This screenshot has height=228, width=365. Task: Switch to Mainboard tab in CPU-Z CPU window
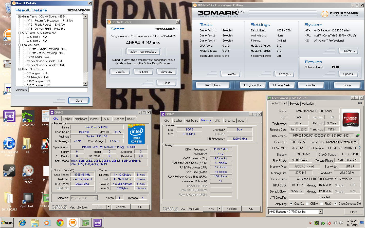click(81, 119)
